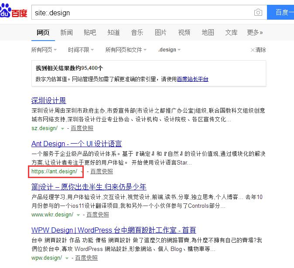Open the 图片 tab

[x=161, y=32]
